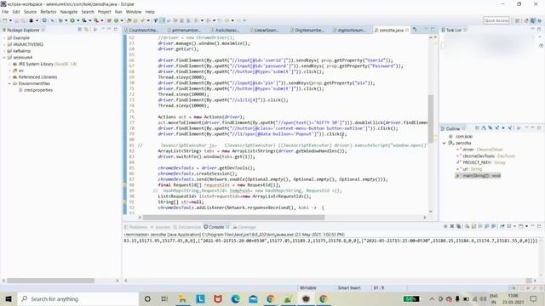Click the Open Type toolbar icon
The width and height of the screenshot is (545, 306).
pyautogui.click(x=129, y=20)
